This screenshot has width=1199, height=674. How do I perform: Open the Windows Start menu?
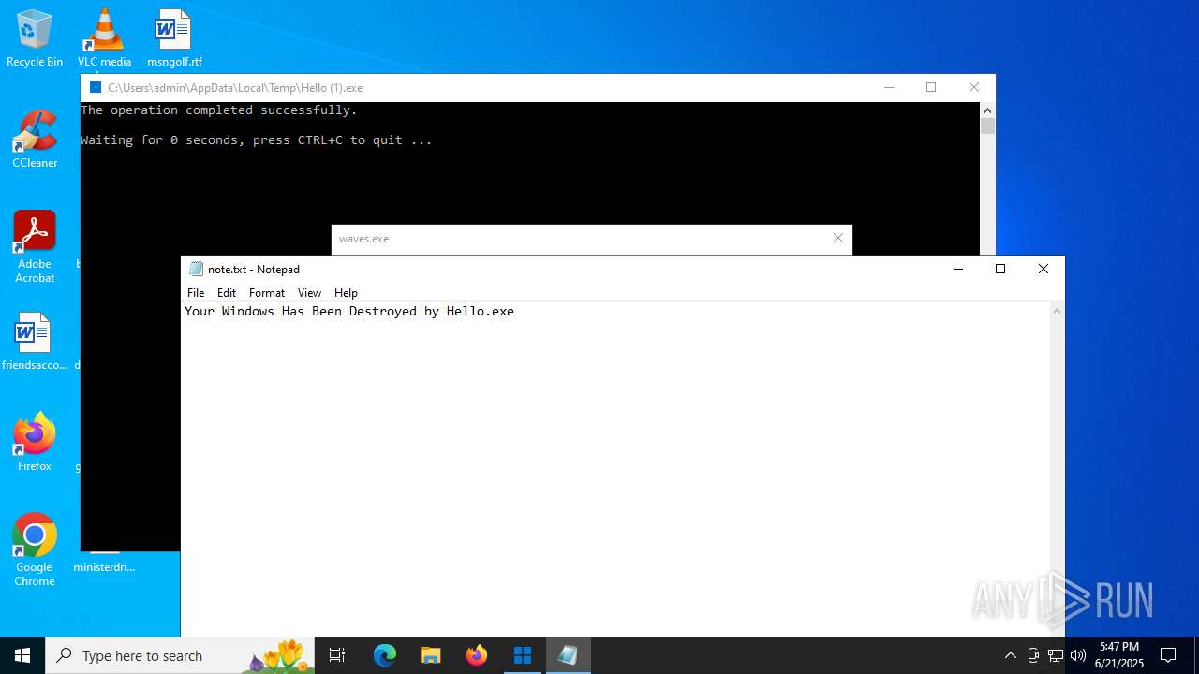[22, 655]
